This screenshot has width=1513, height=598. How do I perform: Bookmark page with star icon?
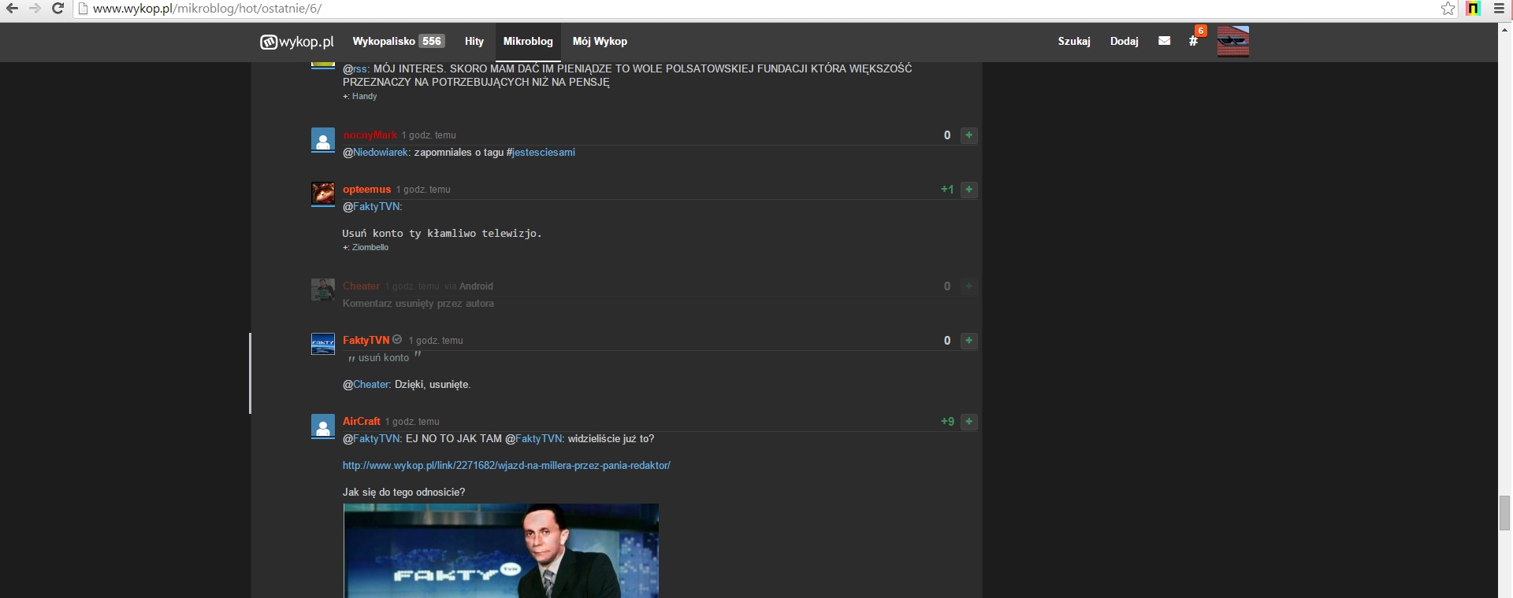pyautogui.click(x=1448, y=9)
